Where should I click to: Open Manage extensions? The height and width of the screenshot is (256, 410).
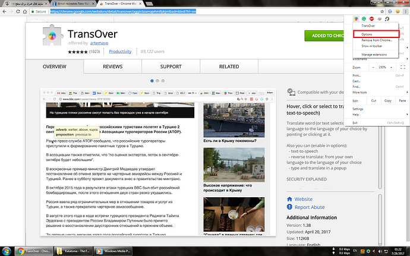coord(376,55)
